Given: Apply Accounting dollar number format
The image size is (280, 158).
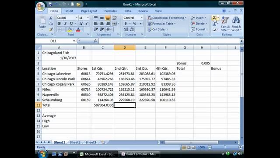Looking at the screenshot, I should tap(126, 24).
